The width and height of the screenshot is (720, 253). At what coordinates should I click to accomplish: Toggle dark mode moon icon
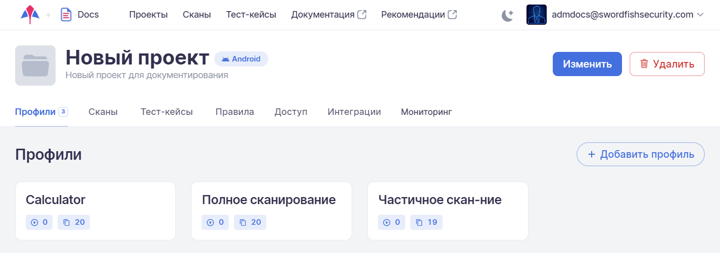507,15
